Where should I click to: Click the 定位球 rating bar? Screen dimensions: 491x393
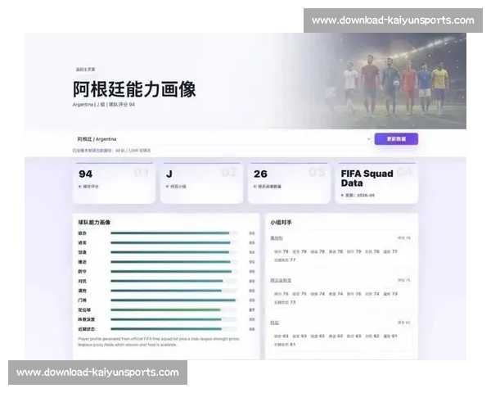[x=173, y=310]
